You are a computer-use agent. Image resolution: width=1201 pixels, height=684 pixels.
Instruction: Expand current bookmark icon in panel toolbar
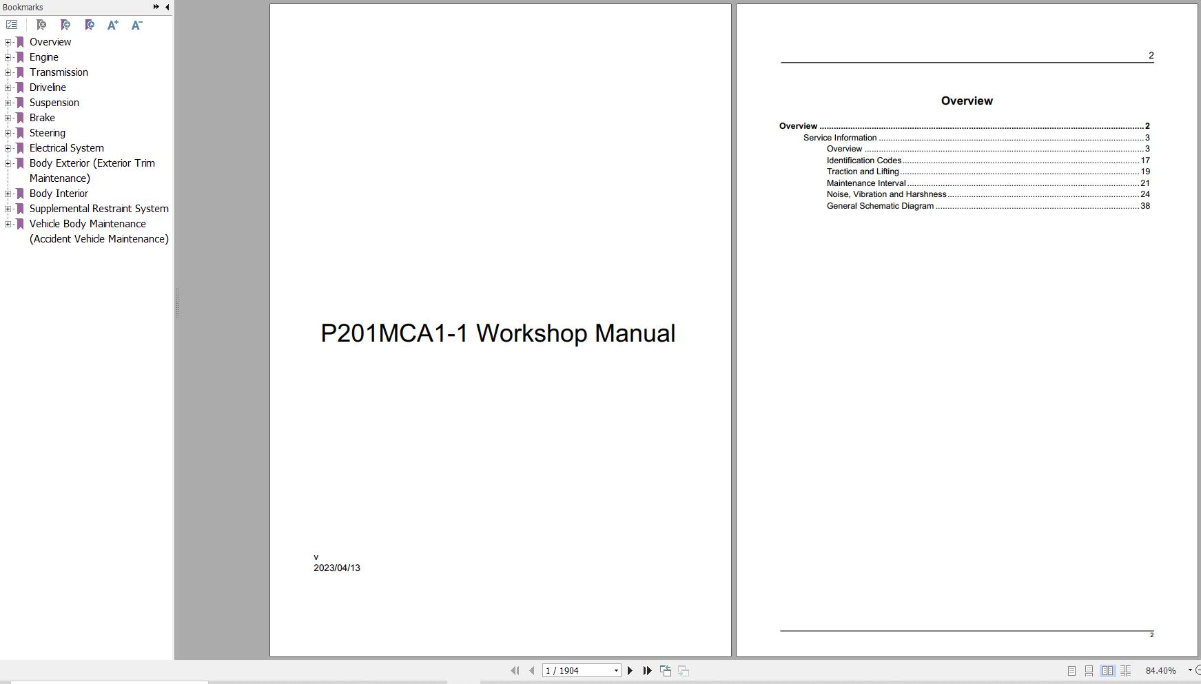[90, 24]
